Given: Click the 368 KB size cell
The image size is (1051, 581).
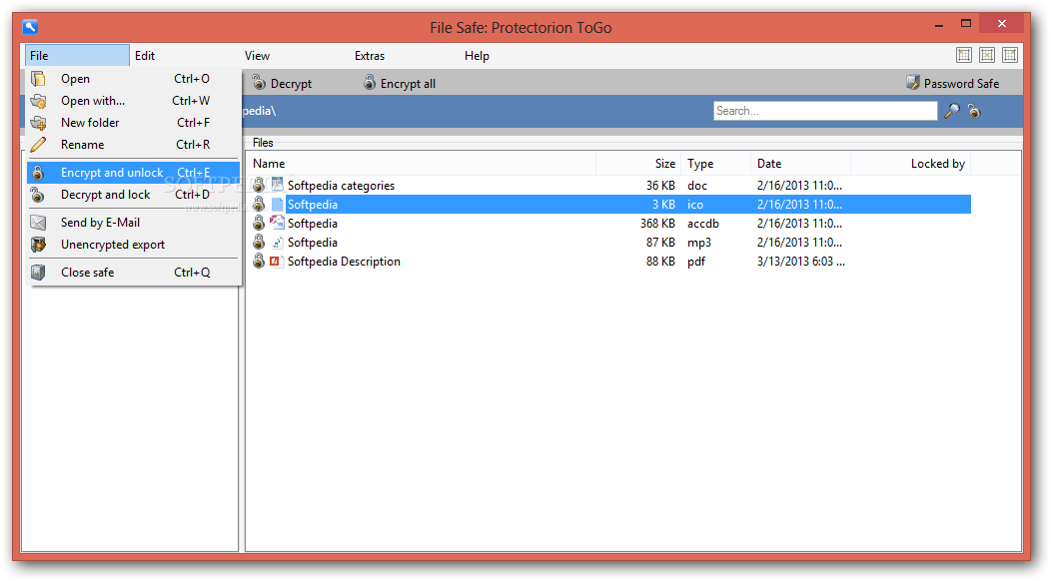Looking at the screenshot, I should (657, 224).
